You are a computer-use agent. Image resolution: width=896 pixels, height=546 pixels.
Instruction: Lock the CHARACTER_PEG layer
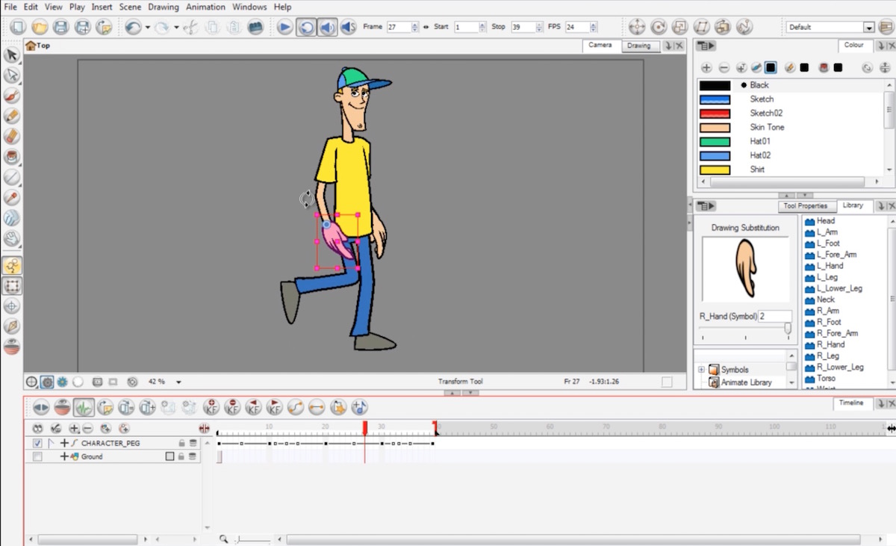click(181, 442)
